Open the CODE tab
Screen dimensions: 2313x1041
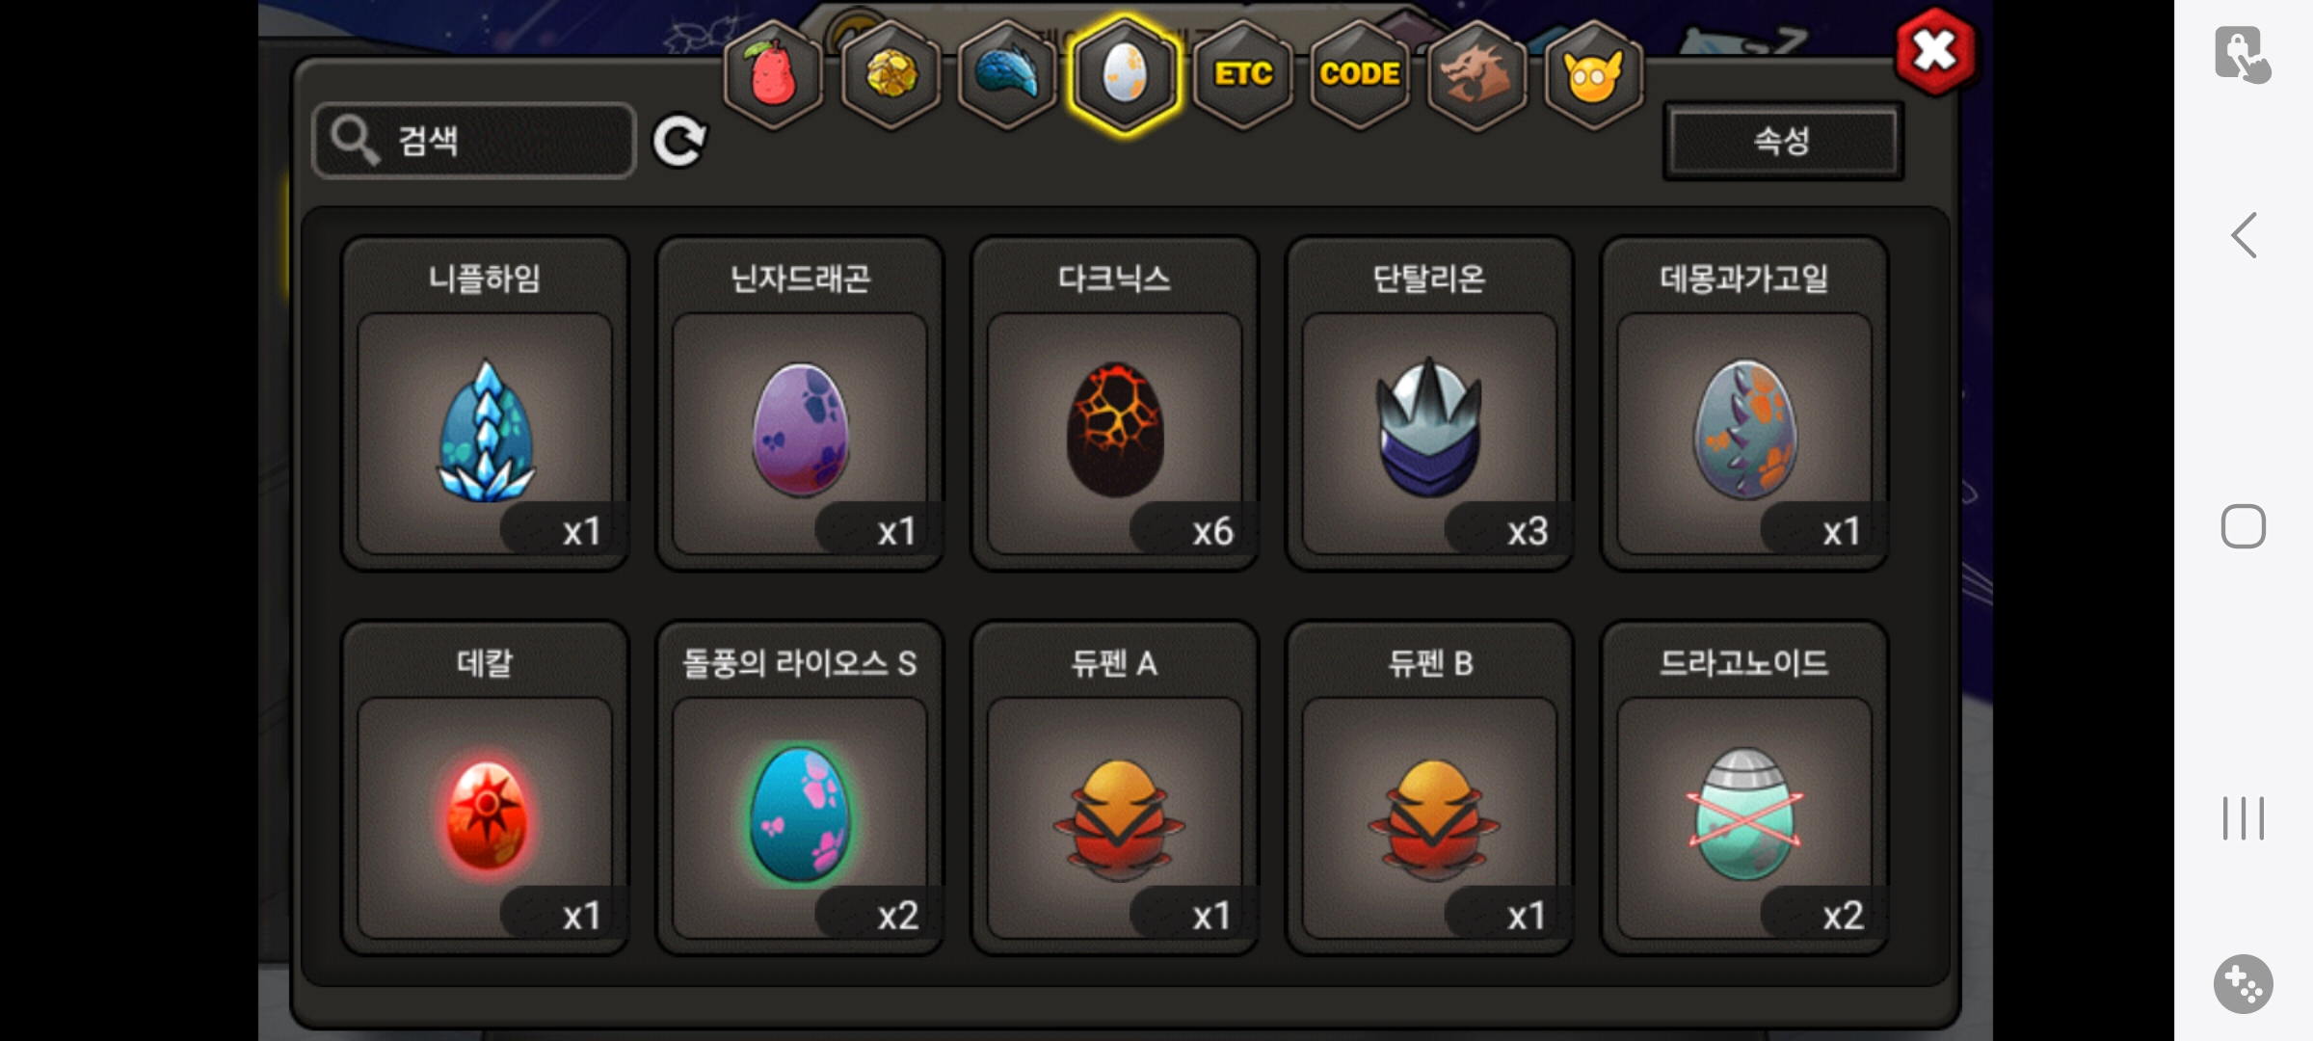point(1360,74)
